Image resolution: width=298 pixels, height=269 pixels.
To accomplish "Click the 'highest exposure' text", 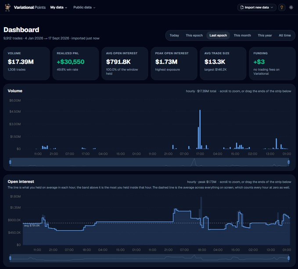I will [168, 69].
